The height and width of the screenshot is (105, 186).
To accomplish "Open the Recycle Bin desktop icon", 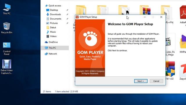I will click(7, 28).
